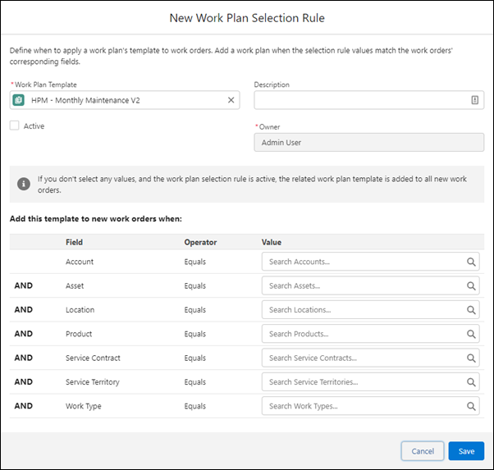494x470 pixels.
Task: Clear the selected Work Plan Template
Action: [231, 100]
